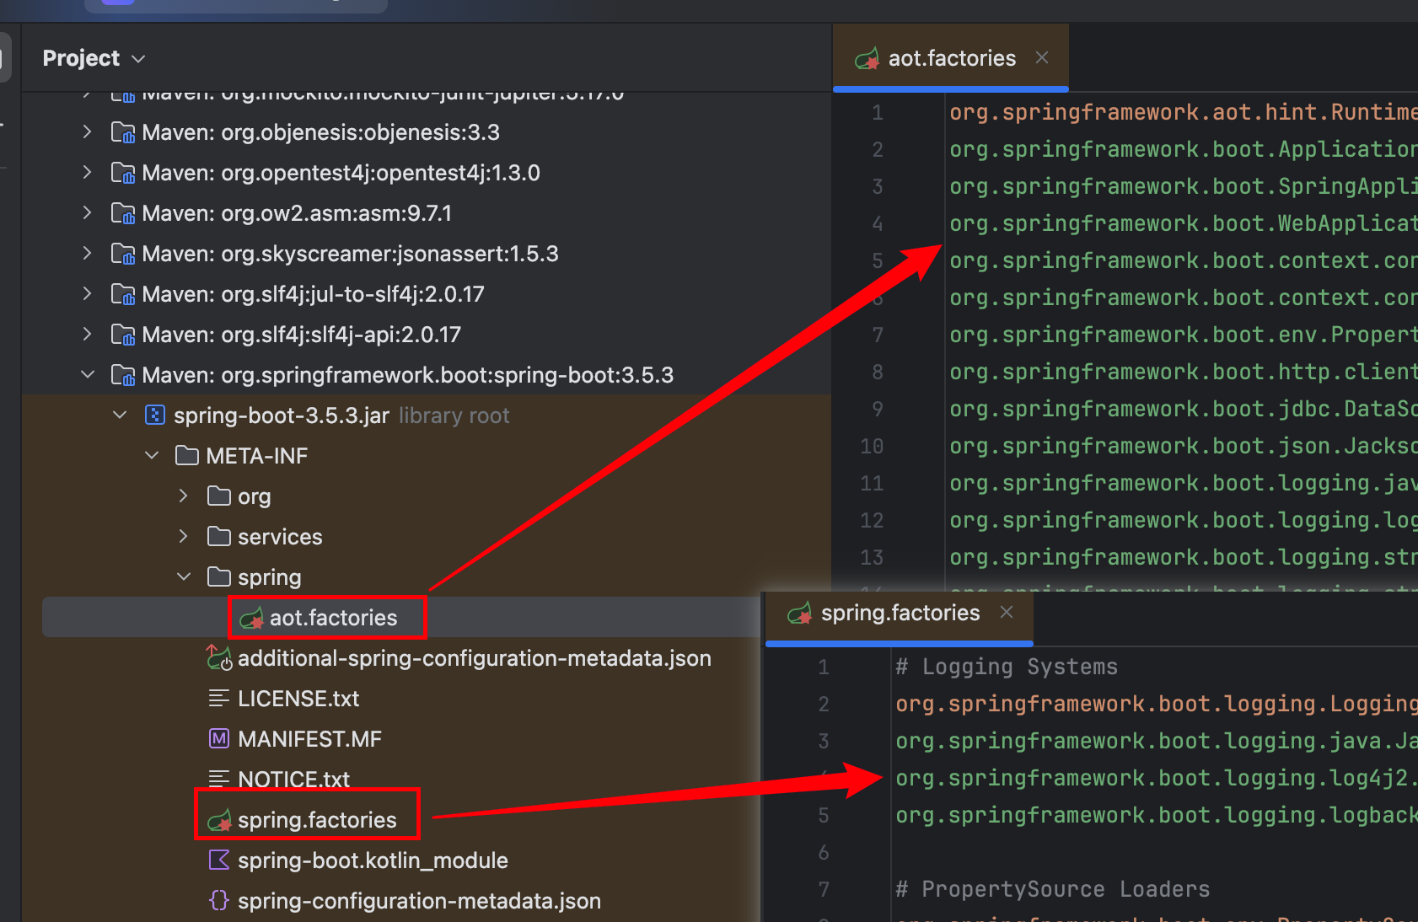Click the jsonassert library icon
Screen dimensions: 1418x922
(x=123, y=254)
